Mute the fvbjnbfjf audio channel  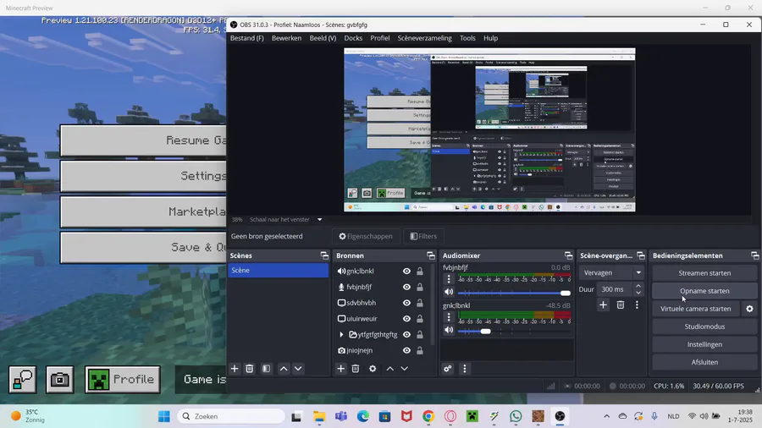(449, 292)
